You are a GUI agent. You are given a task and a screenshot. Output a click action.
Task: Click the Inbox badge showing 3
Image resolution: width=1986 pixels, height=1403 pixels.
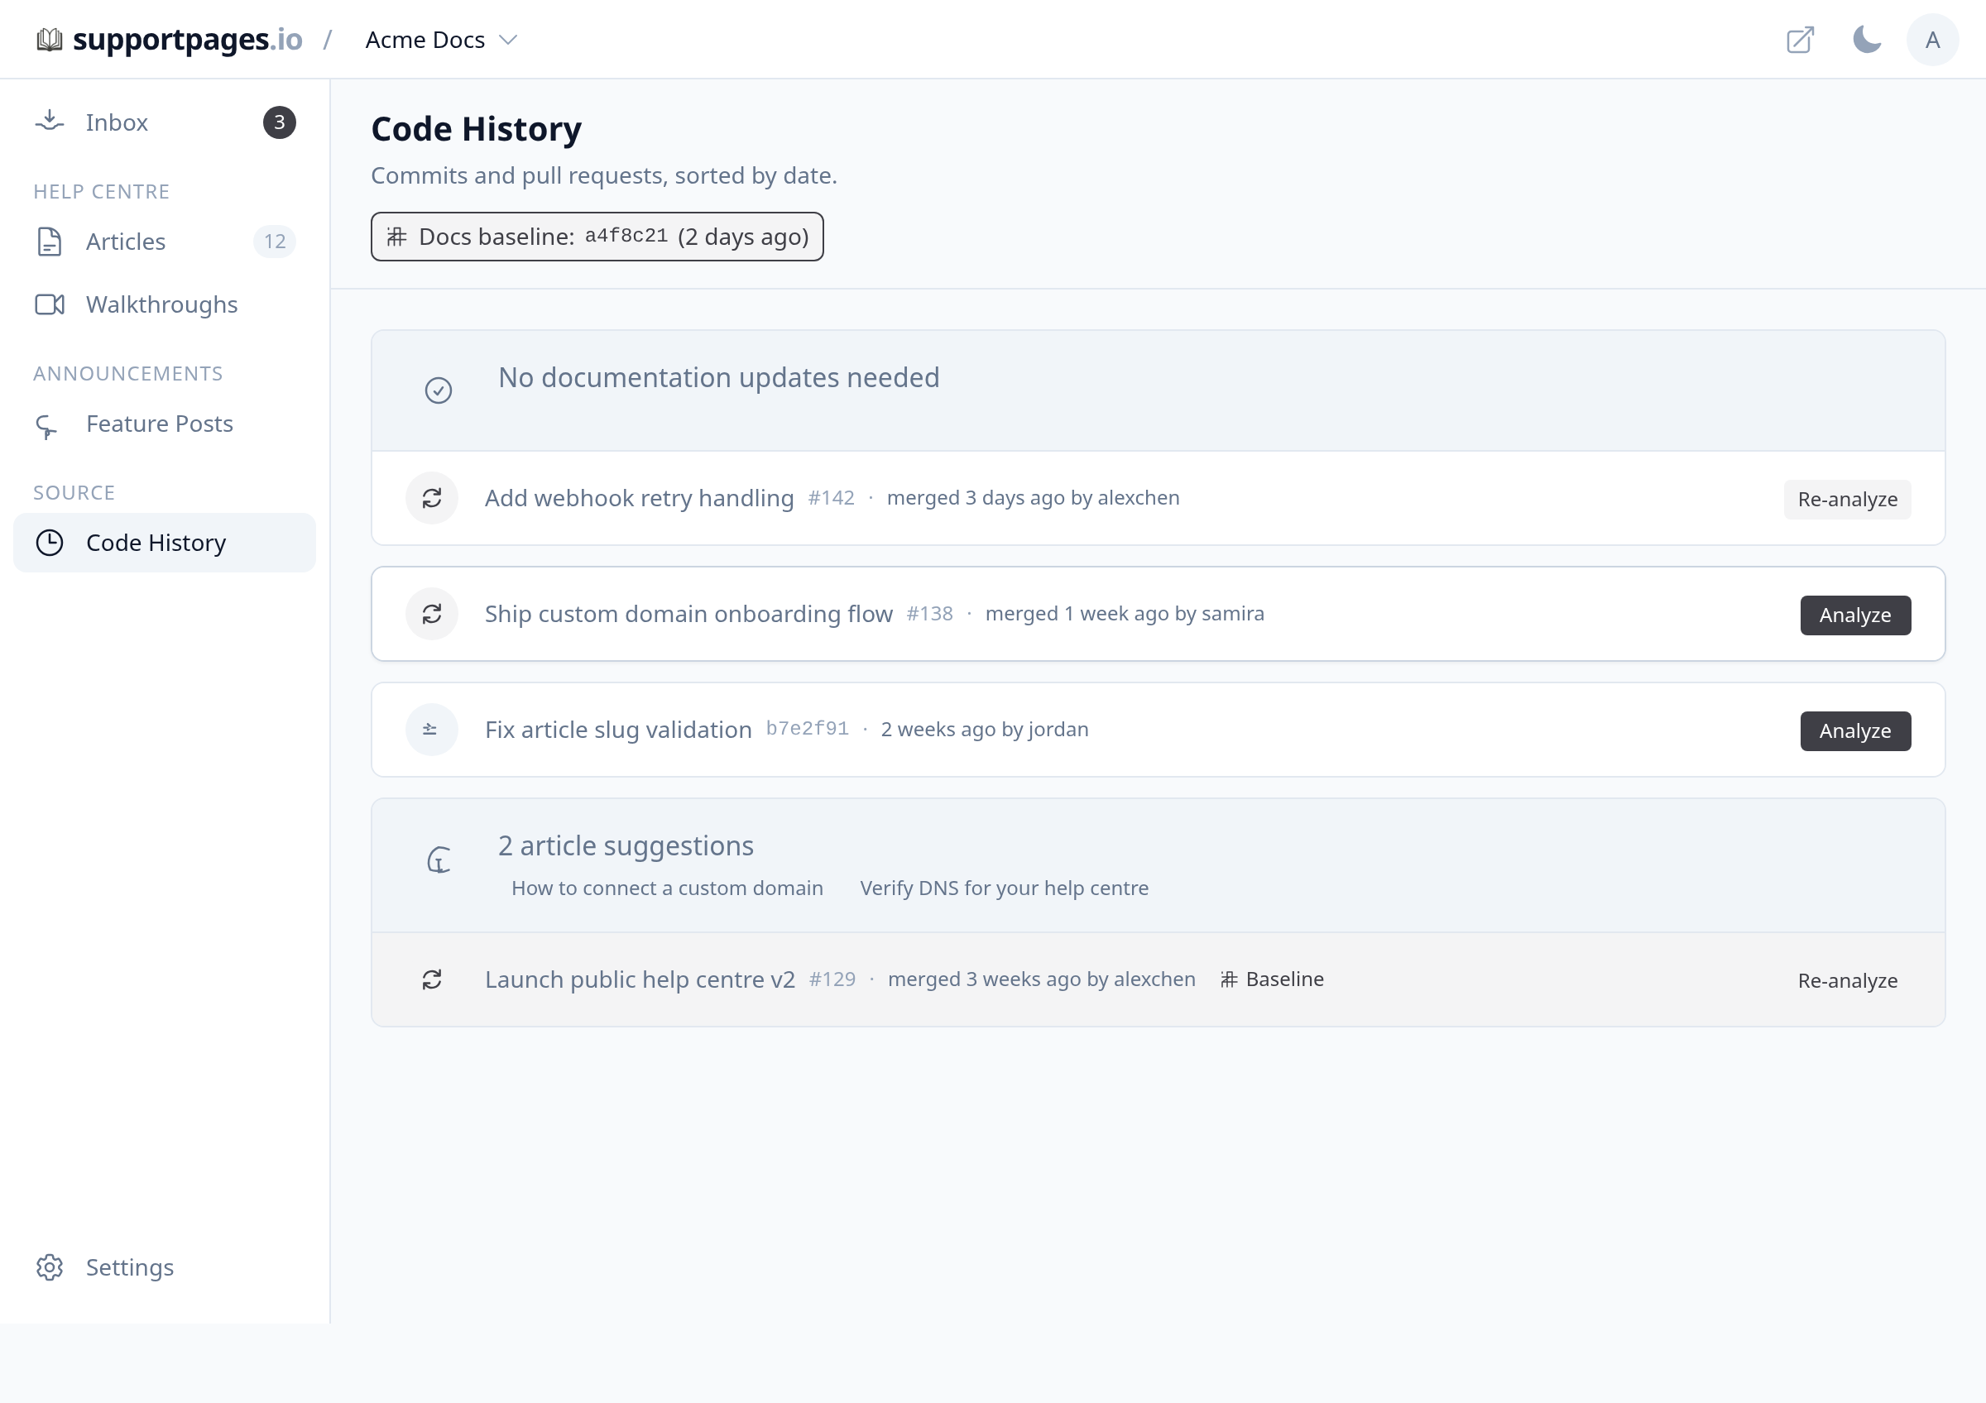(x=280, y=122)
